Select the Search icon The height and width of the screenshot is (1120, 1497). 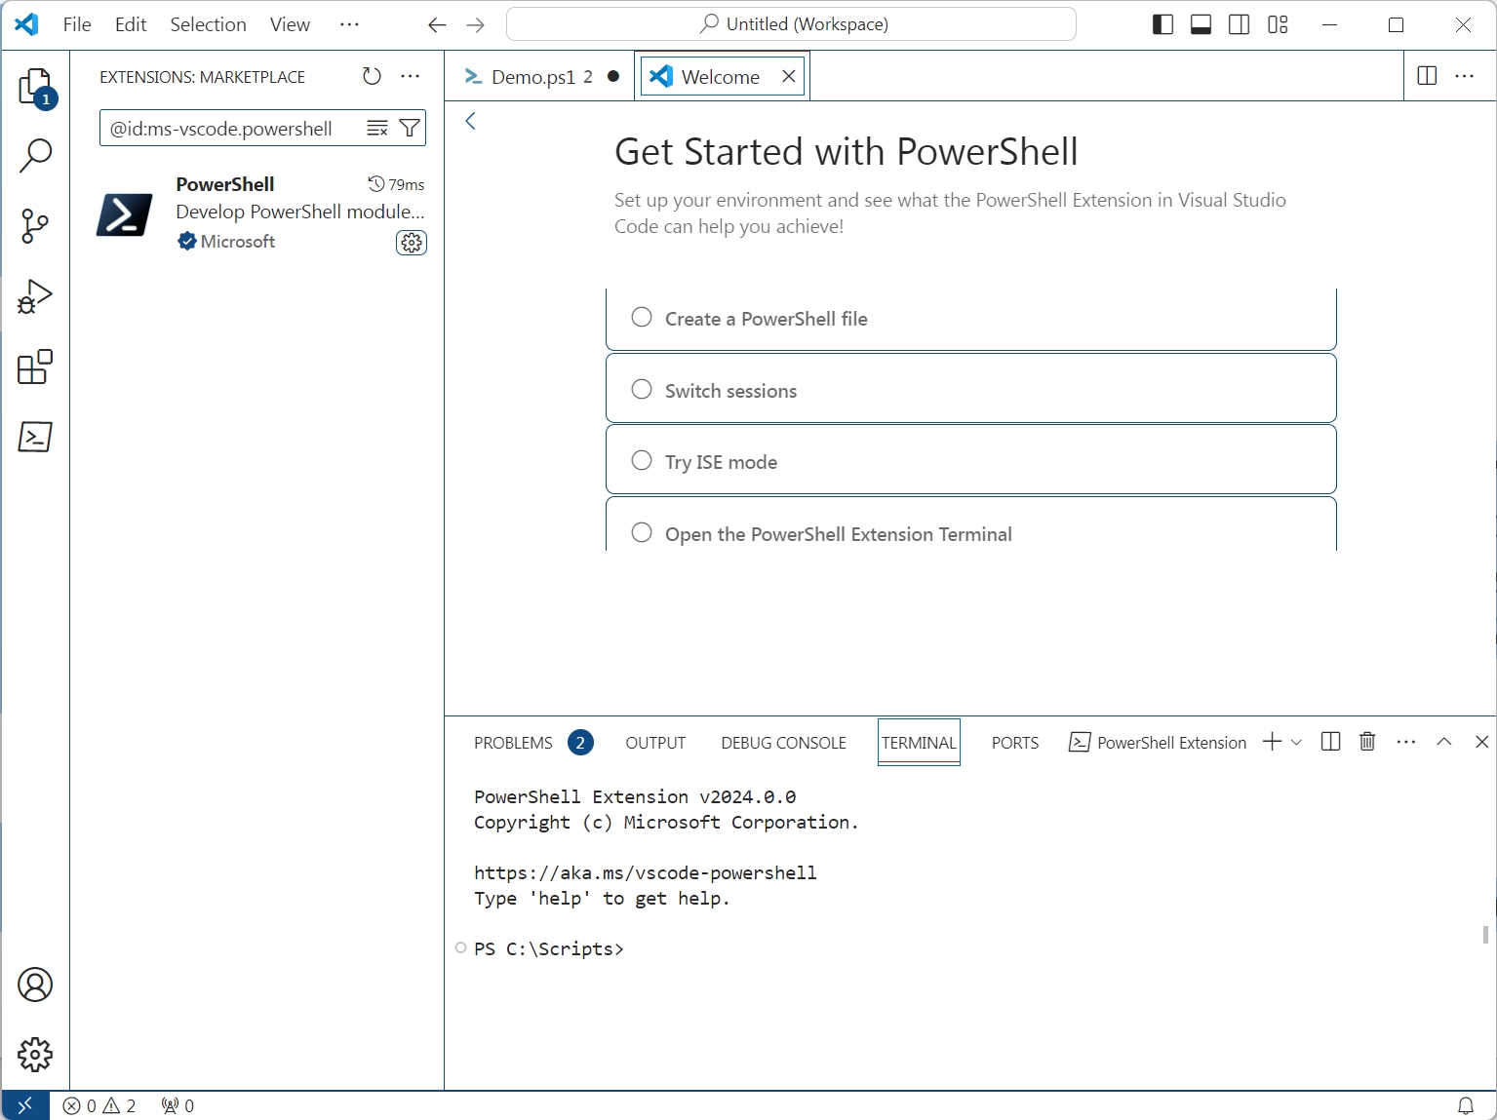click(35, 156)
